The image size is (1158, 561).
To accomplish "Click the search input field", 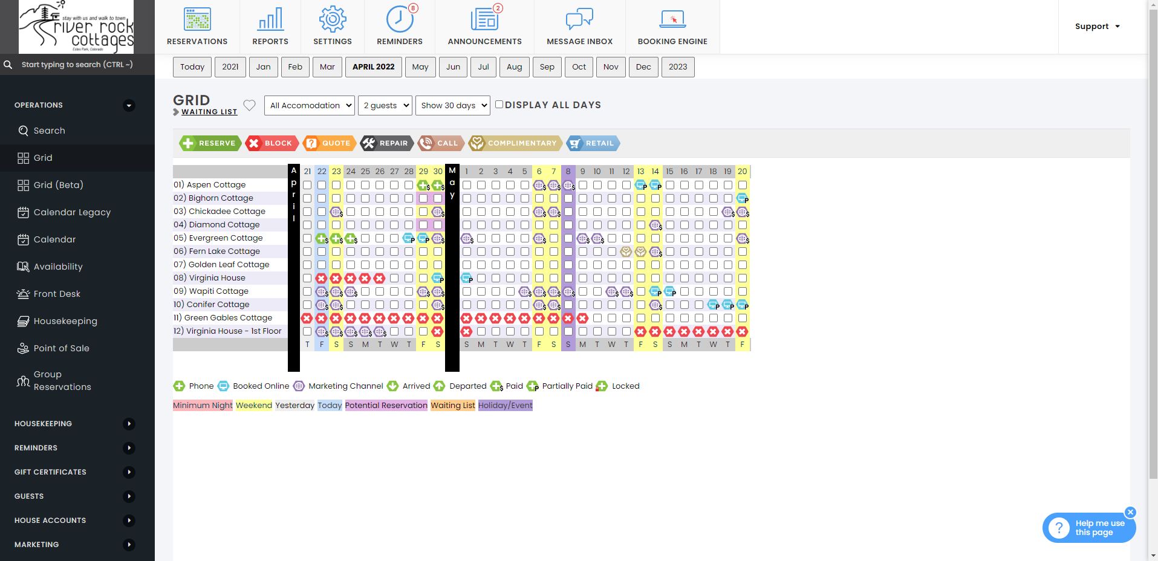I will [x=77, y=65].
